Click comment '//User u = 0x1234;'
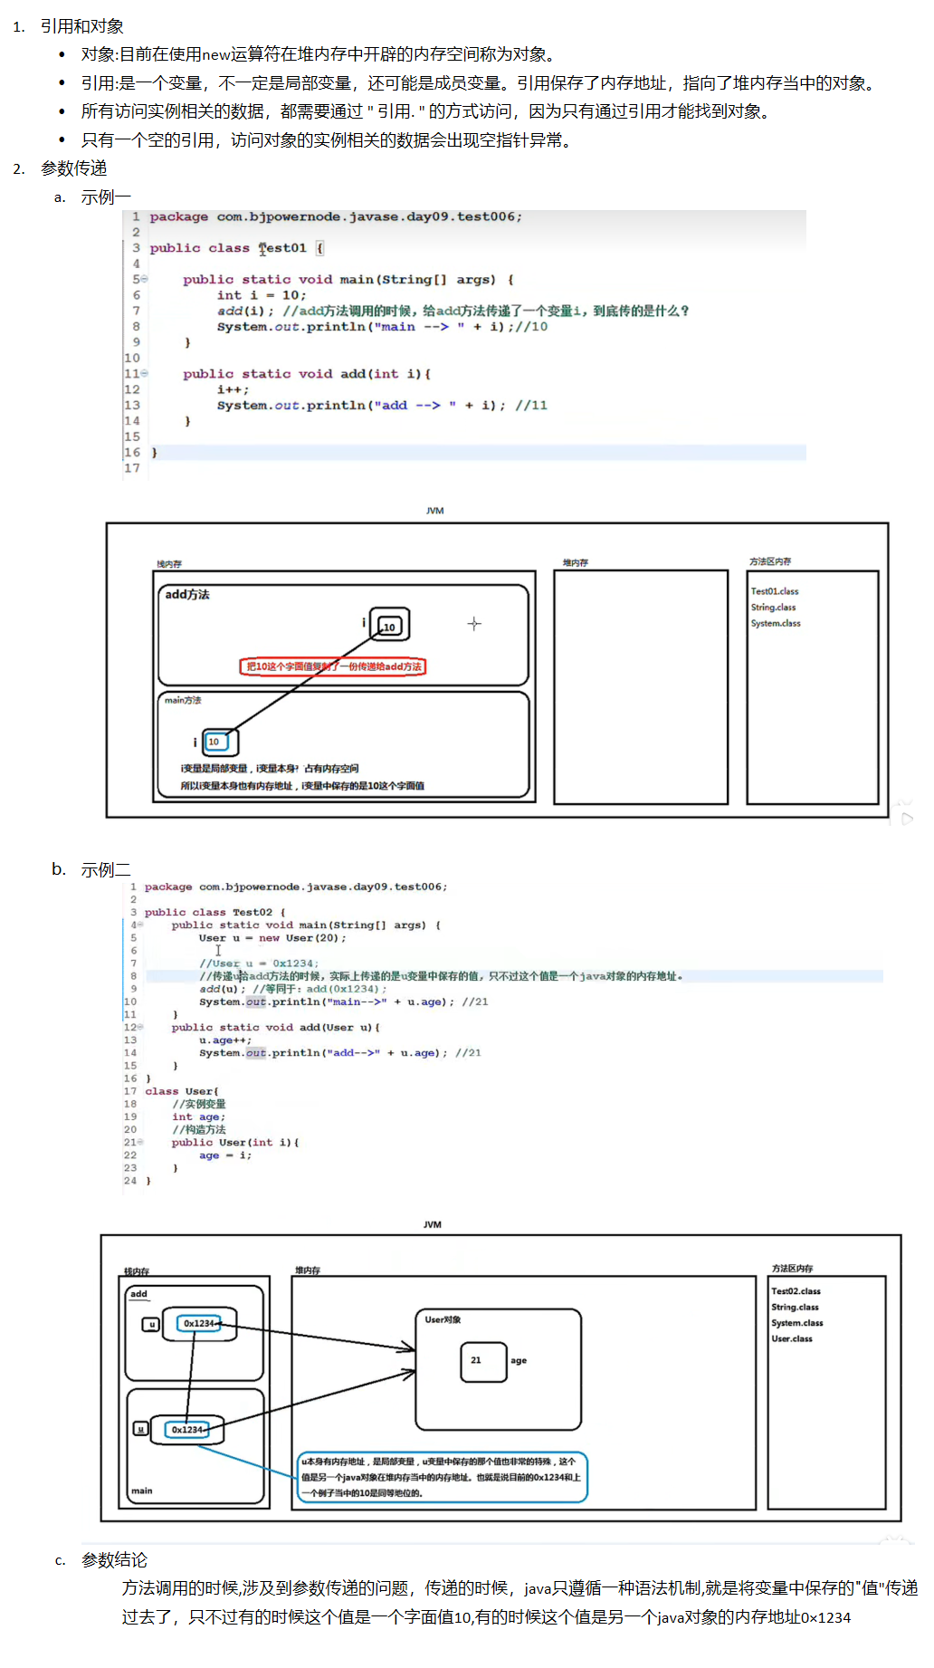The height and width of the screenshot is (1668, 934). 259,963
